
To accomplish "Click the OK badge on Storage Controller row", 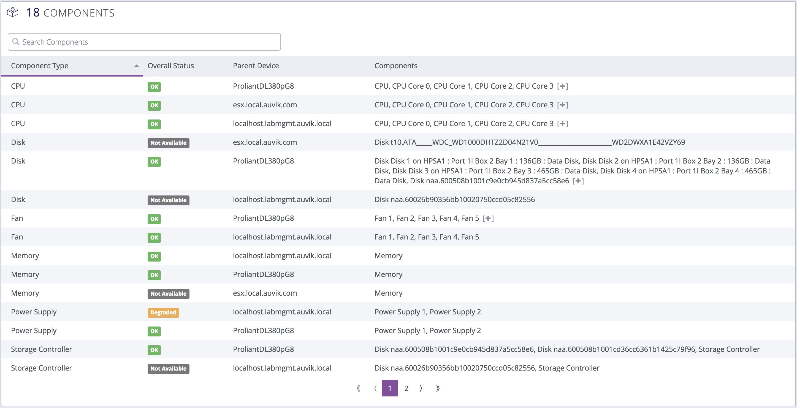I will (x=154, y=350).
